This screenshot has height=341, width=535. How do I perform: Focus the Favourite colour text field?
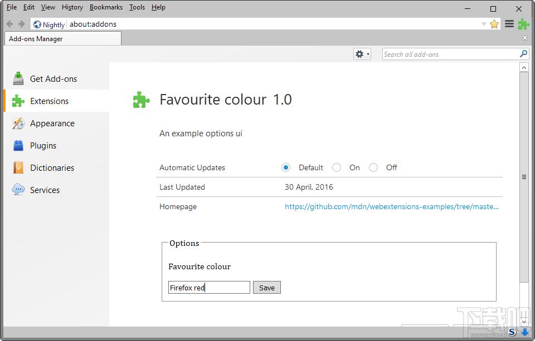click(209, 288)
